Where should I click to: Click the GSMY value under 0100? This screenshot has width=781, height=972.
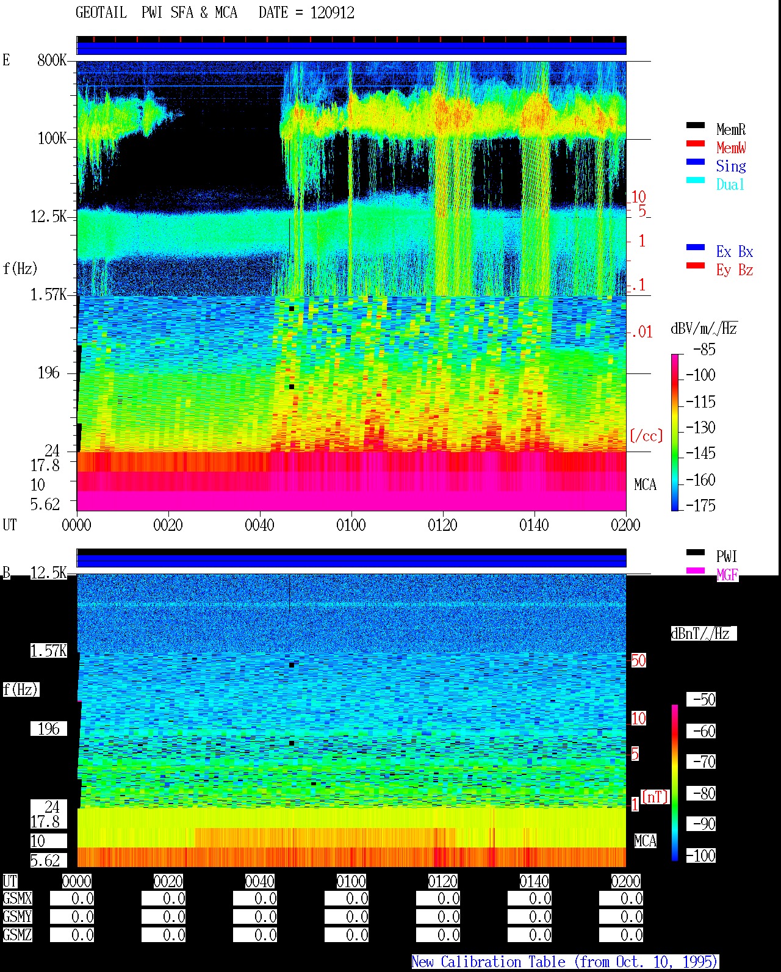(x=347, y=917)
